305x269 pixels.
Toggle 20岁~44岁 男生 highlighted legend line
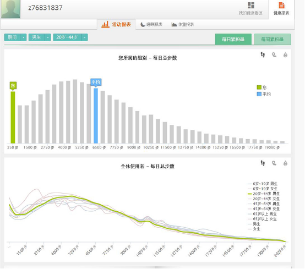click(264, 194)
